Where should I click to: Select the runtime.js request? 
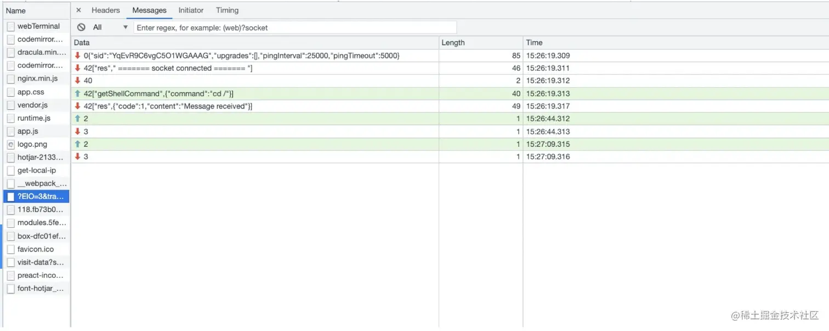(x=37, y=118)
